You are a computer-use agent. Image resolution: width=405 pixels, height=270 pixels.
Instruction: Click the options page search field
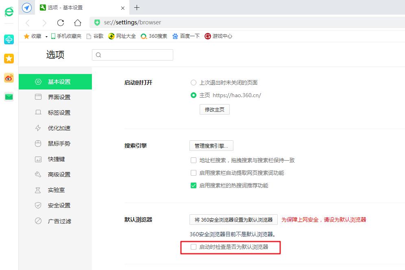(x=132, y=54)
